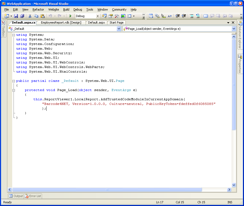Expand the _Default class types dropdown
Image resolution: width=244 pixels, height=206 pixels.
pyautogui.click(x=119, y=29)
